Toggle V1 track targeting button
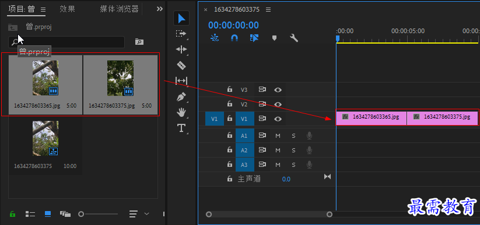Image resolution: width=480 pixels, height=225 pixels. coord(245,119)
